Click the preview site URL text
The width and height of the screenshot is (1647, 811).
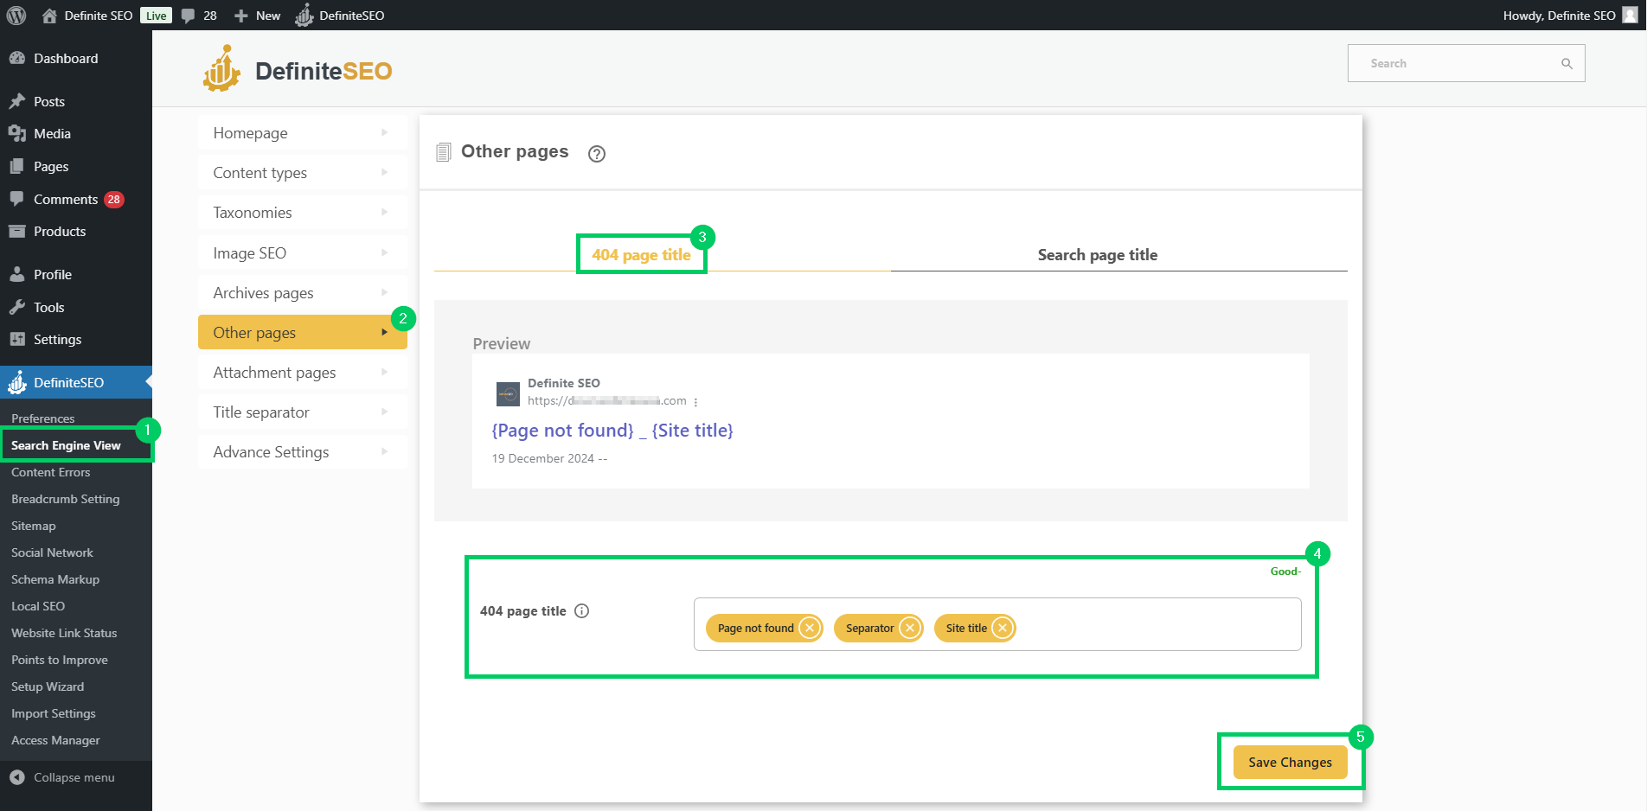click(606, 400)
